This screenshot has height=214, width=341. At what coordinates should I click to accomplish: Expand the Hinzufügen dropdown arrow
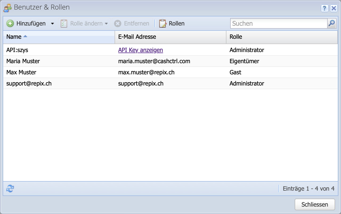(x=52, y=23)
